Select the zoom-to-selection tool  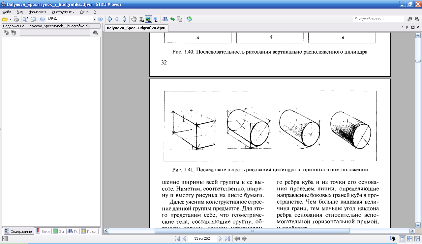click(156, 19)
